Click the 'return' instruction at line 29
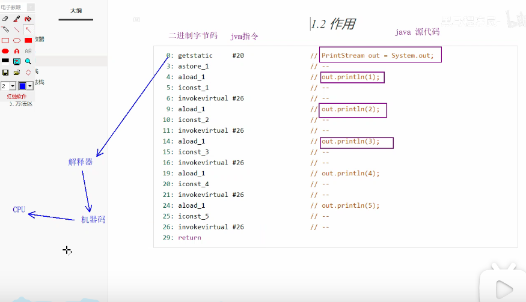The height and width of the screenshot is (302, 526). click(189, 238)
